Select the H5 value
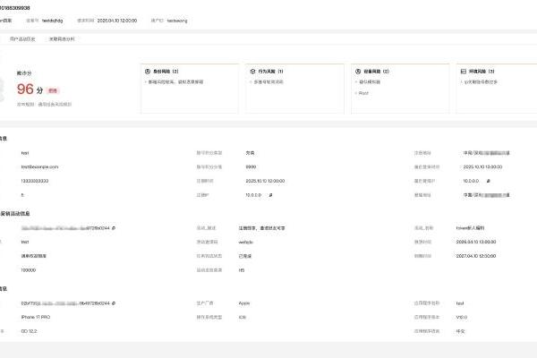The height and width of the screenshot is (358, 537). point(242,270)
